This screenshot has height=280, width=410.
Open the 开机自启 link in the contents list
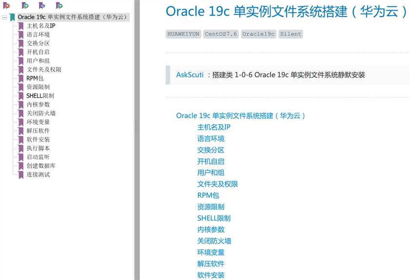pyautogui.click(x=211, y=161)
